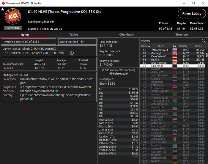Click the favorite star icon

(x=2, y=10)
